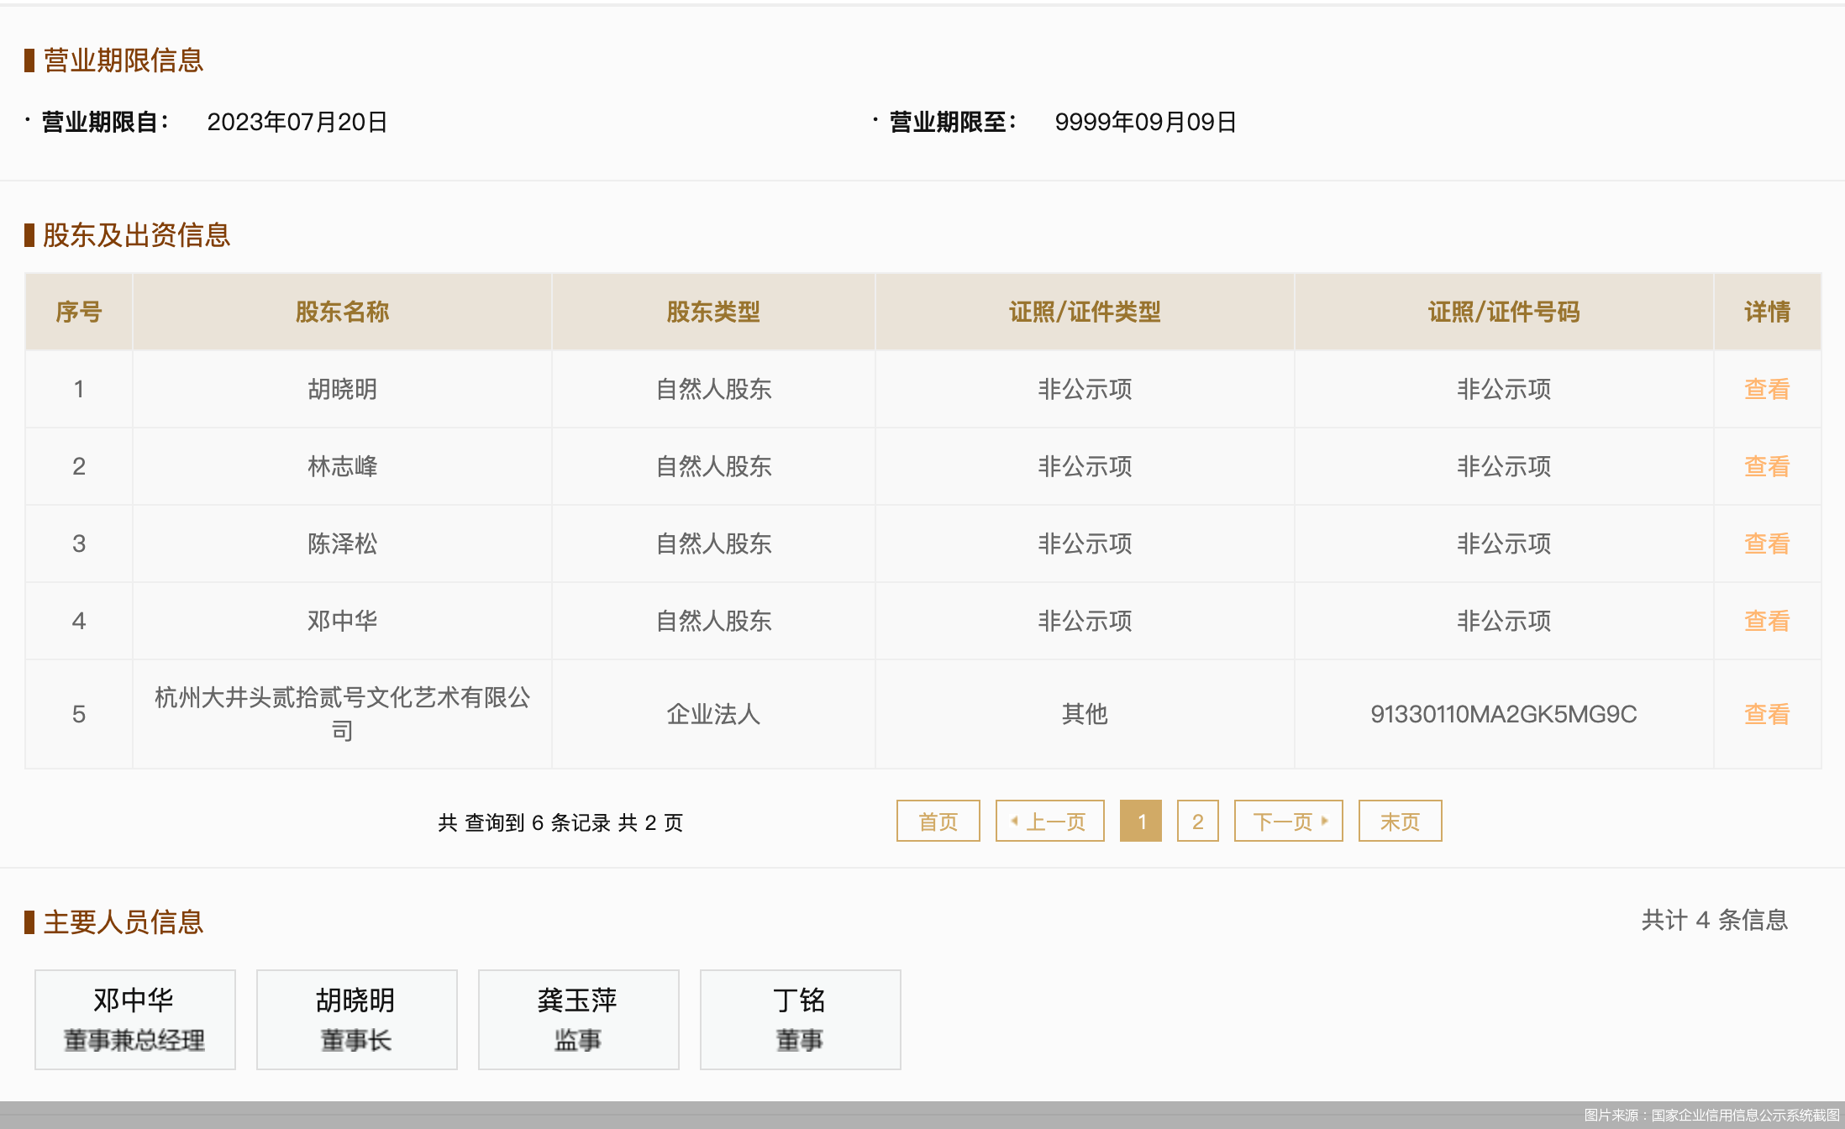Viewport: 1845px width, 1129px height.
Task: Click company name 杭州大井头贰拾贰号文化艺术有限公司
Action: tap(342, 714)
